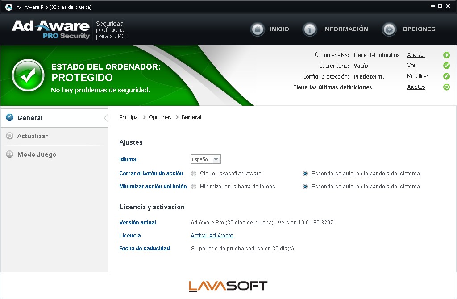Click the large green protected status checkmark

tap(28, 75)
